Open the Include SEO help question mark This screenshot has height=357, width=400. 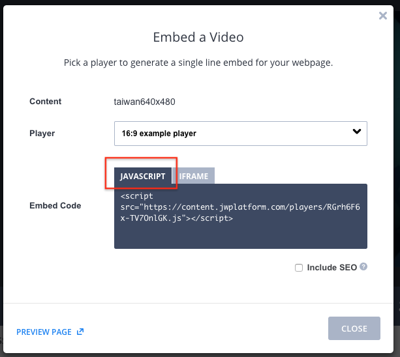363,266
